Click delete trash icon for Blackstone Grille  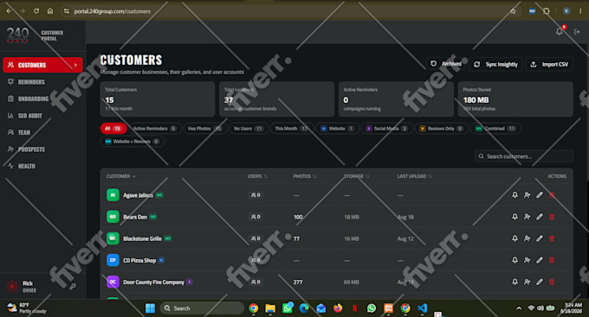(x=552, y=238)
